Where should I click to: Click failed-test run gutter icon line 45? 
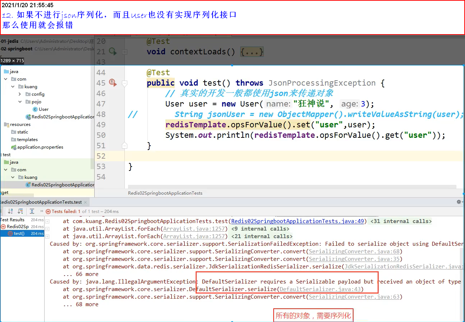pyautogui.click(x=113, y=83)
